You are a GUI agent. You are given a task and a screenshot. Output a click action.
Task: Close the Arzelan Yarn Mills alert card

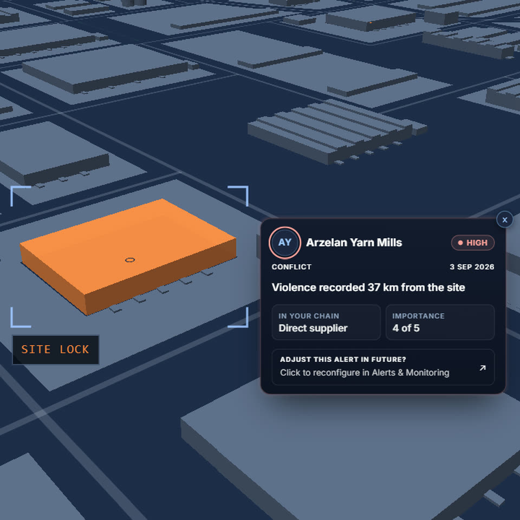(504, 219)
